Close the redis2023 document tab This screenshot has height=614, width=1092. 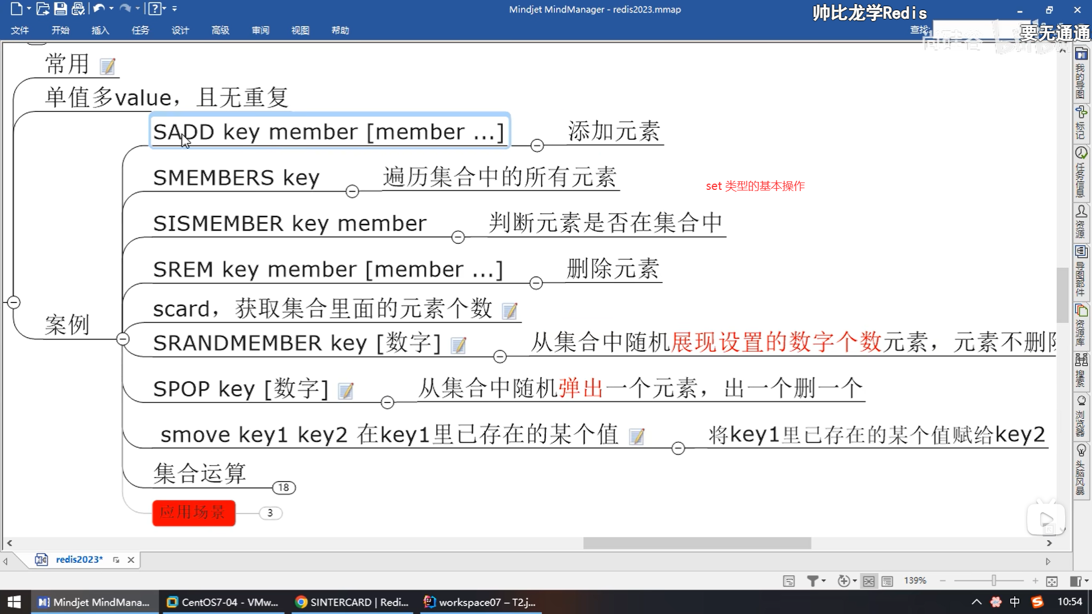pyautogui.click(x=131, y=560)
